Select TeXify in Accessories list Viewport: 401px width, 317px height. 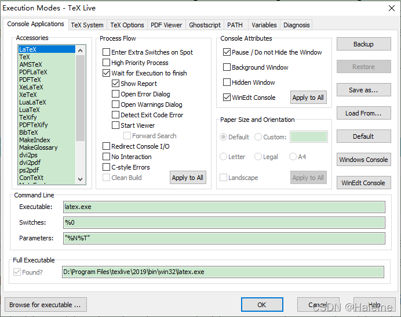[x=47, y=117]
